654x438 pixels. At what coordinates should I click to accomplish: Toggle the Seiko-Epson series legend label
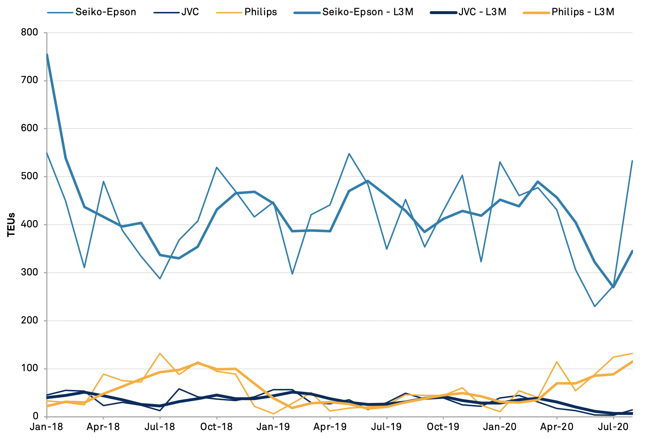106,12
